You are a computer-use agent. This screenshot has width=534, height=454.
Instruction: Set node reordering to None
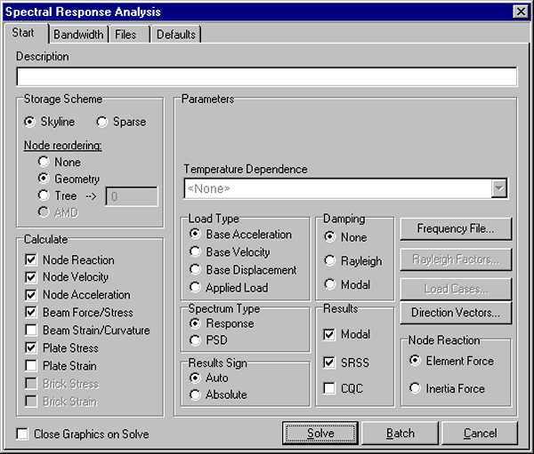click(x=43, y=163)
